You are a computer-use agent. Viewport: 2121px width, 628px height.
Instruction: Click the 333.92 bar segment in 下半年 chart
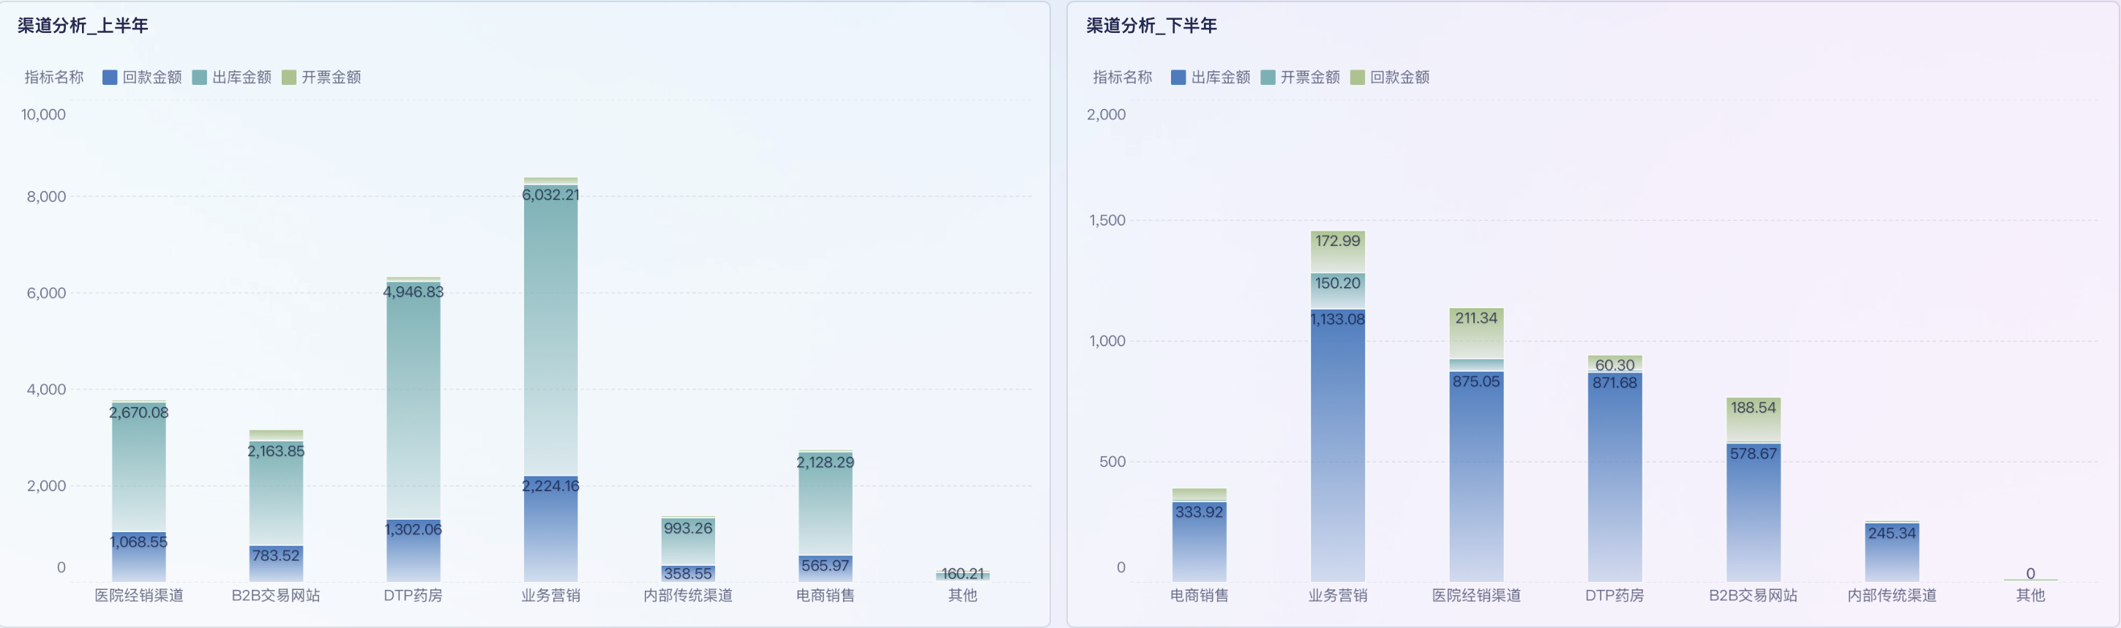(x=1199, y=542)
